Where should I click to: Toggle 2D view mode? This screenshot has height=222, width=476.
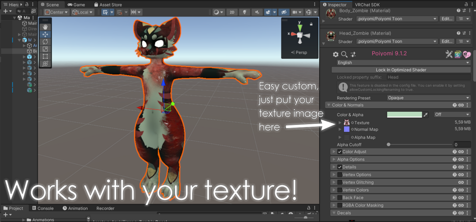point(232,12)
